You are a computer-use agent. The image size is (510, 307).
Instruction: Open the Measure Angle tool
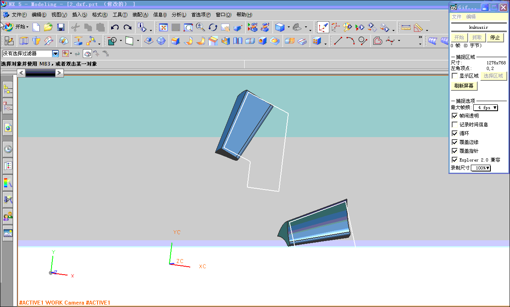point(418,27)
